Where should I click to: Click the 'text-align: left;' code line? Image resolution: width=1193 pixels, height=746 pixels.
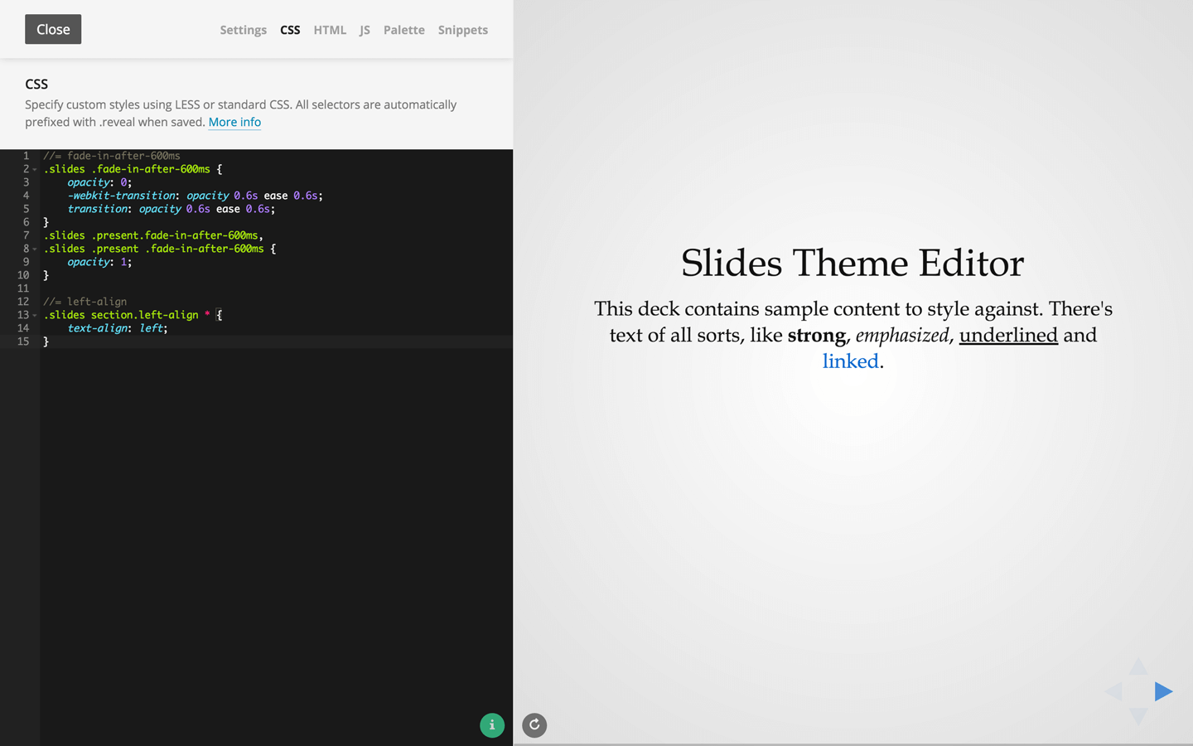pos(118,328)
